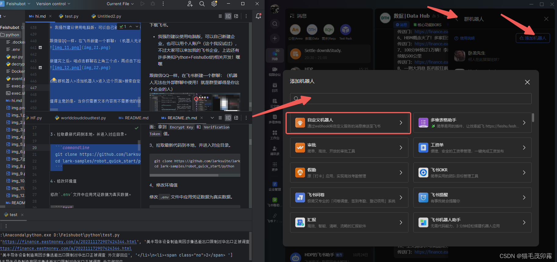
Task: Set README.zh.md to editor-only view
Action: coord(220,118)
